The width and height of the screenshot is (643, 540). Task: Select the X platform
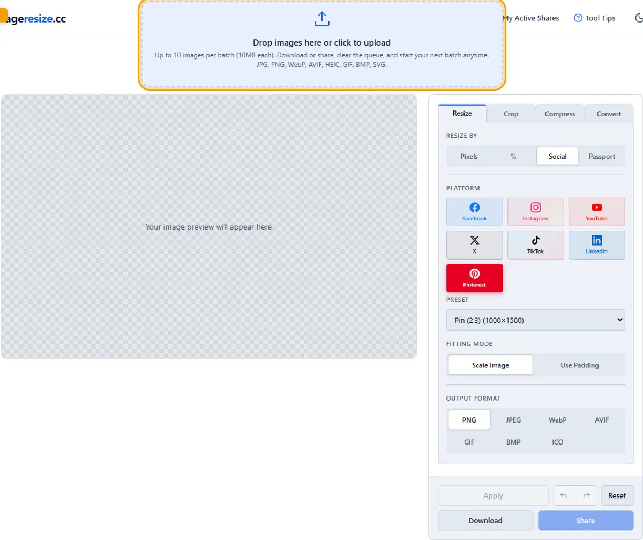[x=475, y=245]
